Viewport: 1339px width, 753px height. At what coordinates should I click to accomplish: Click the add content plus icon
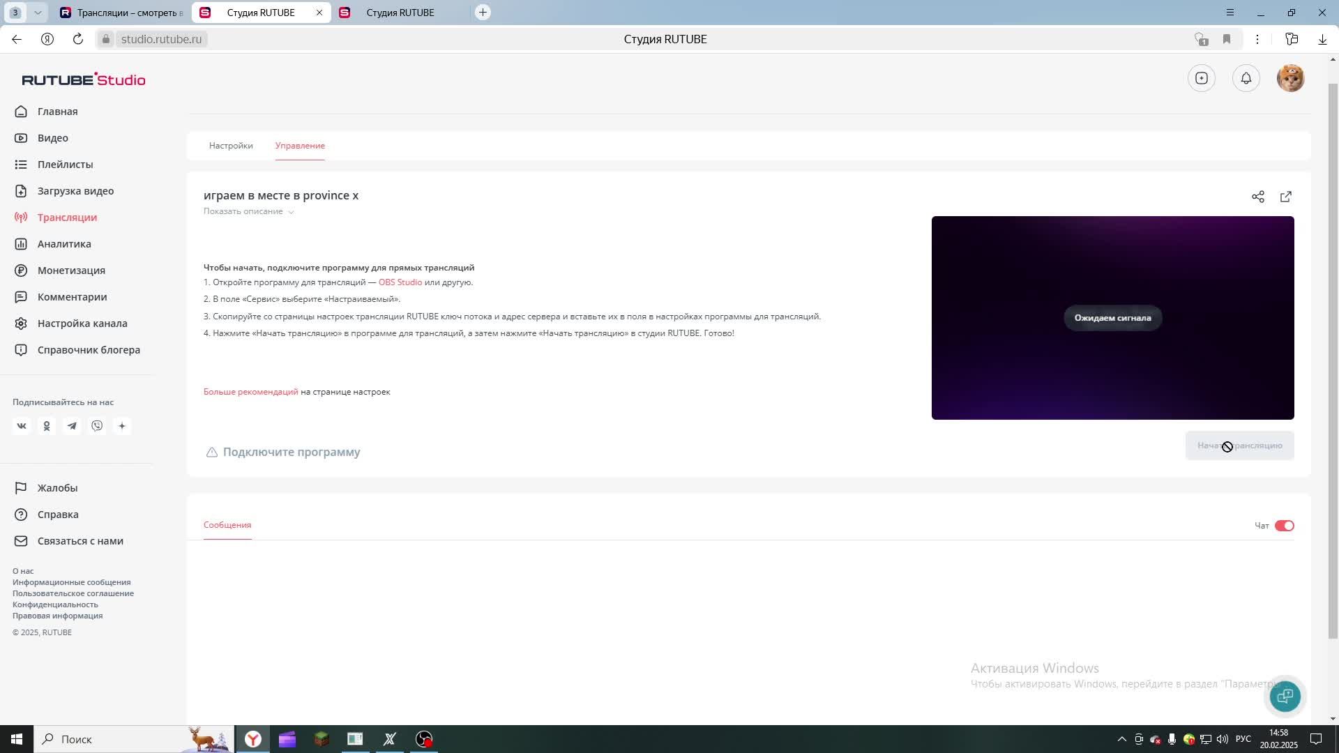(x=1202, y=78)
